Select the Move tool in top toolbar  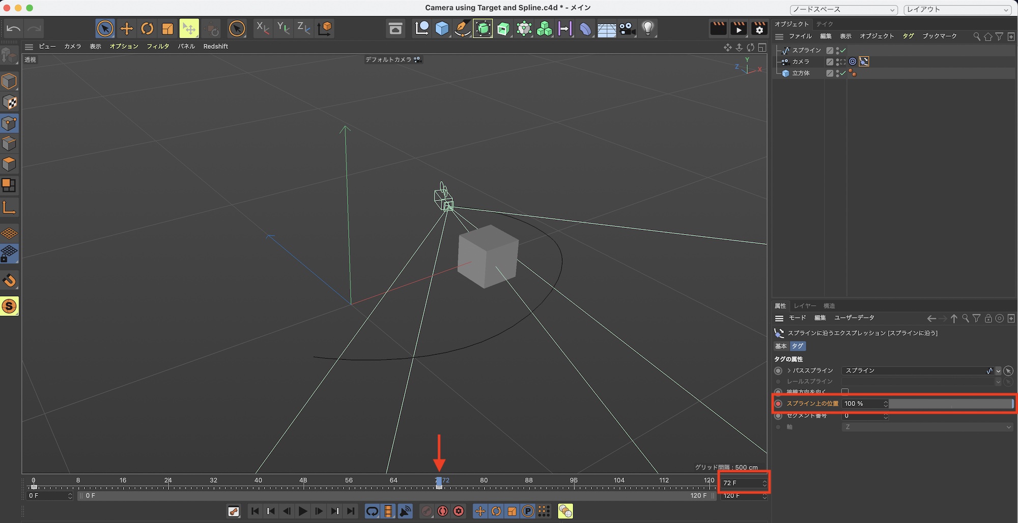pos(126,28)
